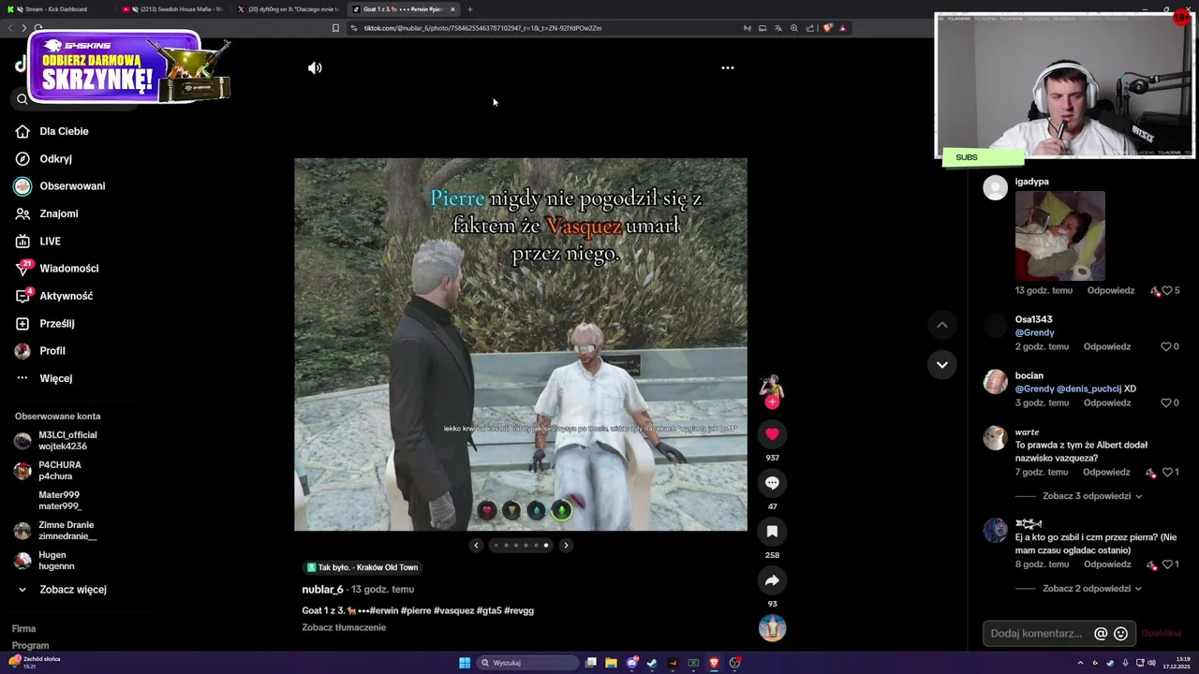Open the Windows Start menu
This screenshot has width=1199, height=674.
[x=465, y=663]
